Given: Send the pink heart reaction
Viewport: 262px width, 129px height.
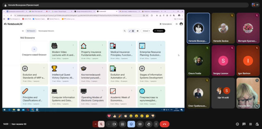Looking at the screenshot, I should tap(109, 116).
